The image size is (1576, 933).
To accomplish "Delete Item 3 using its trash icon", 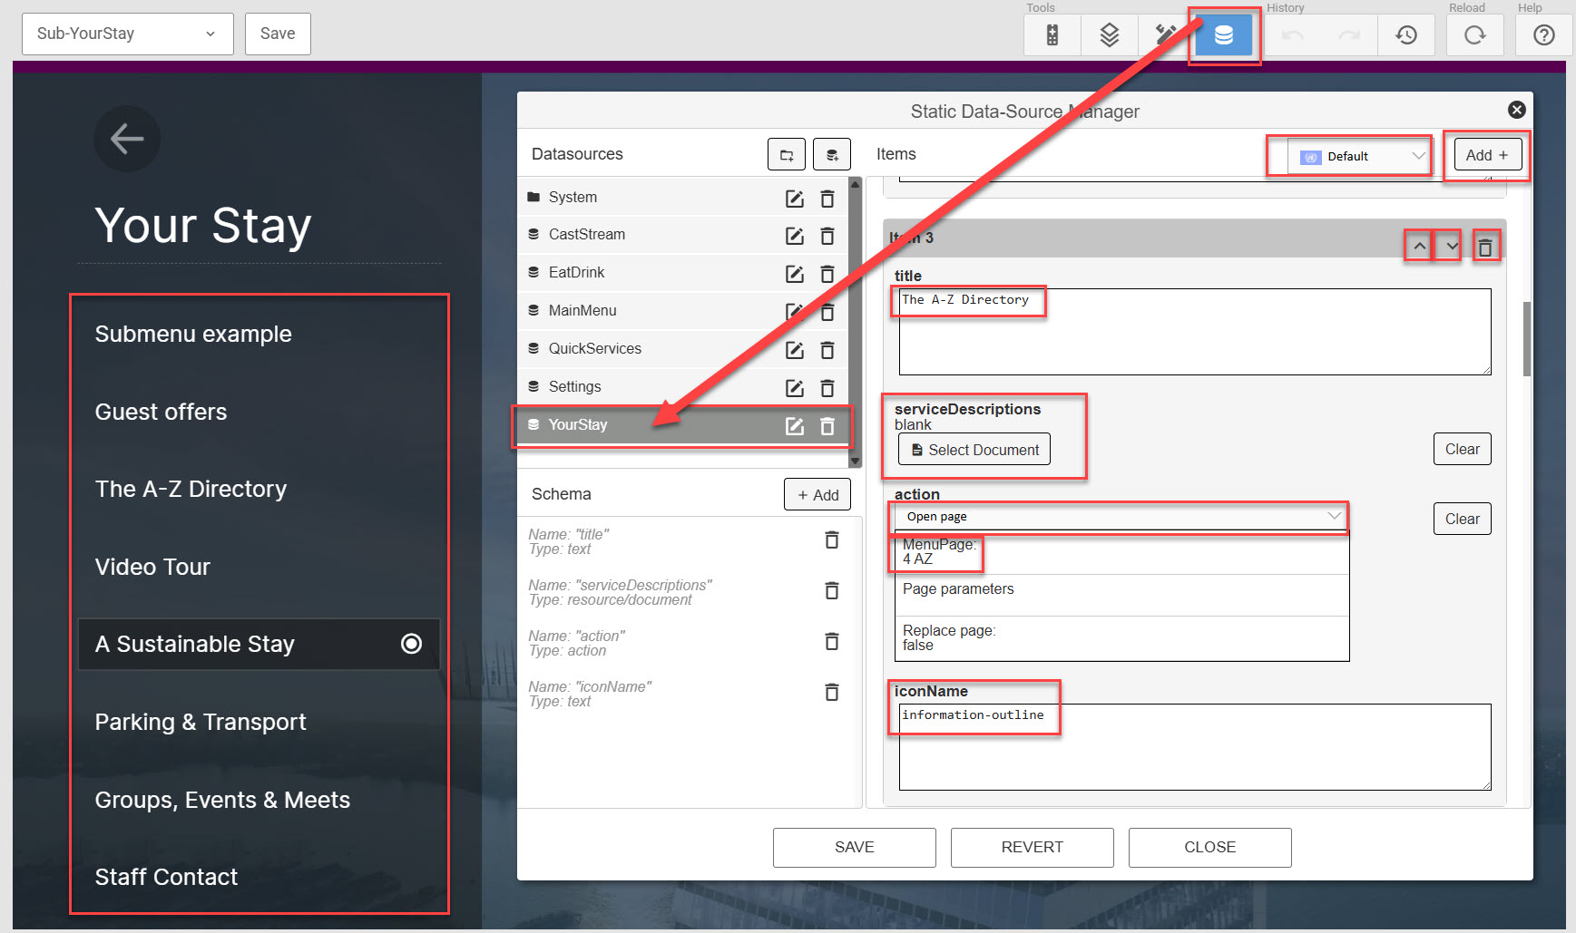I will click(x=1484, y=247).
